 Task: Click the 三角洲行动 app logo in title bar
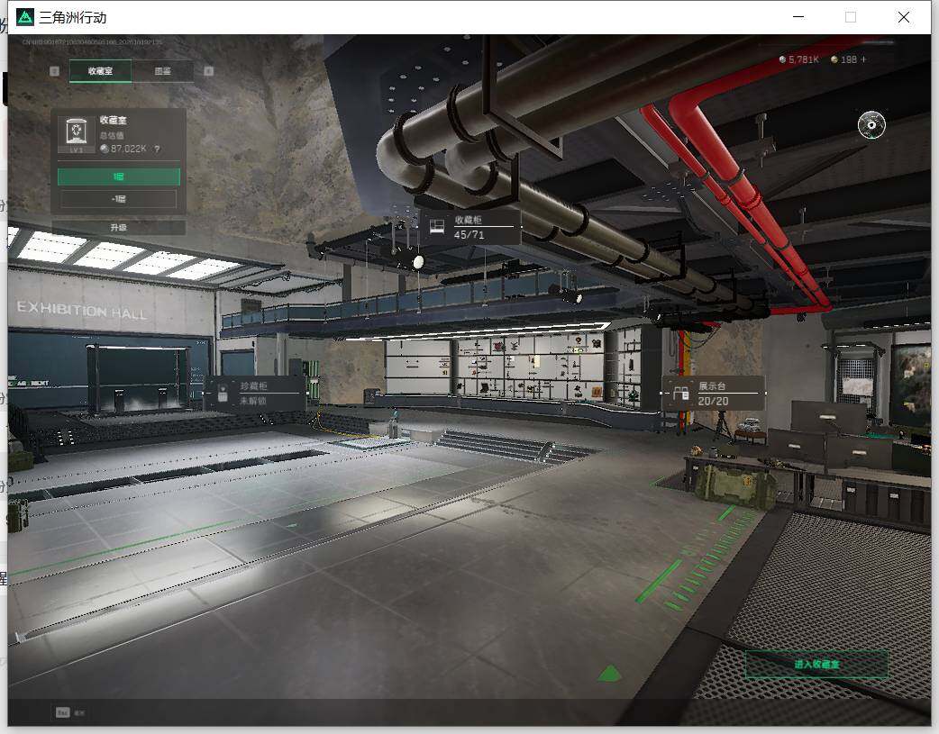[25, 17]
